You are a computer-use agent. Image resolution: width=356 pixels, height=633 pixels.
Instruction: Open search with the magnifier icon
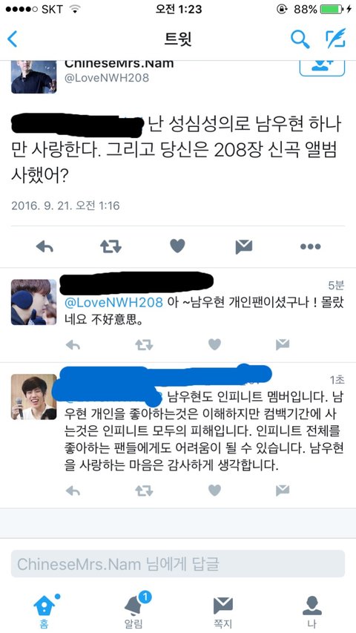pos(300,39)
